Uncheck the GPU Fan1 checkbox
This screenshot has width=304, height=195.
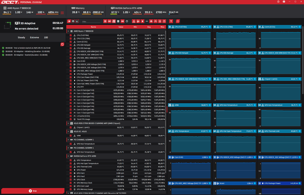[x=71, y=173]
